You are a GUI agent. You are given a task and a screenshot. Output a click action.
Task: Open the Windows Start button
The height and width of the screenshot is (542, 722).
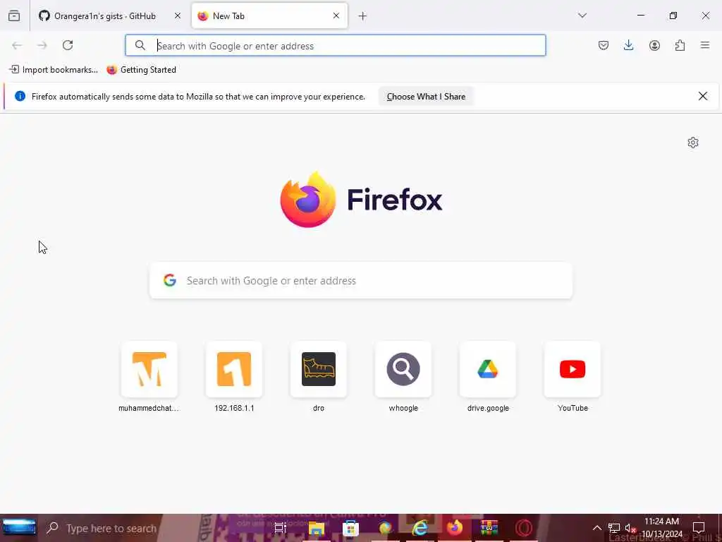(x=19, y=527)
